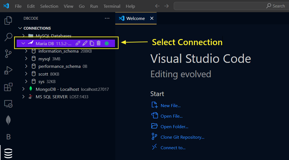Expand the mysql database node

[x=26, y=59]
